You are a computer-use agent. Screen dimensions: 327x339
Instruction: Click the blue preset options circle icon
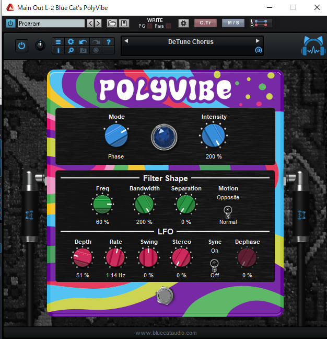tap(259, 50)
